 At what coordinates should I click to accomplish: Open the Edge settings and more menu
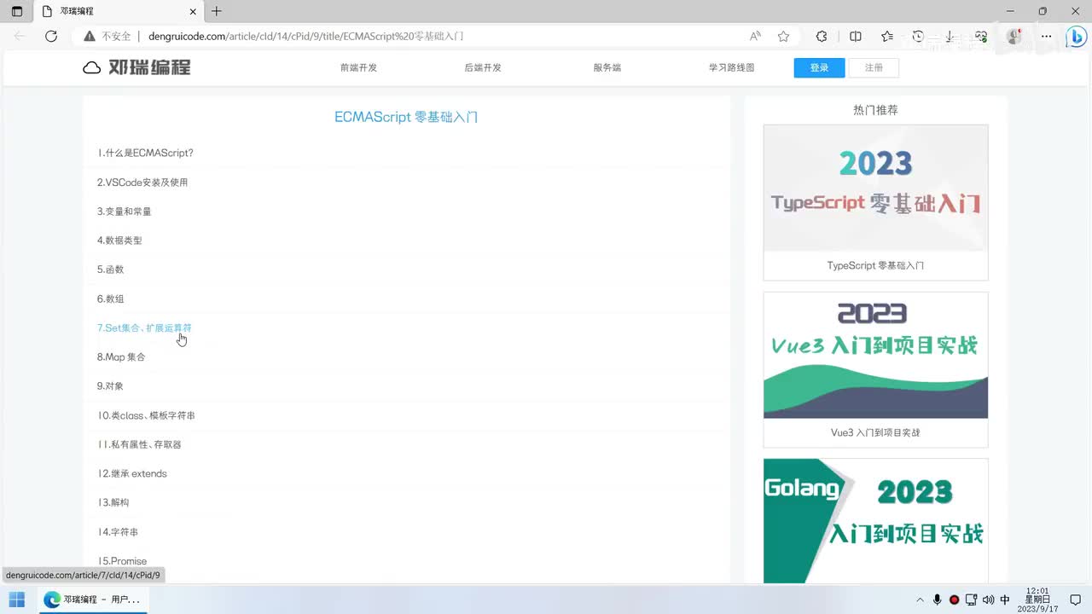[x=1047, y=37]
